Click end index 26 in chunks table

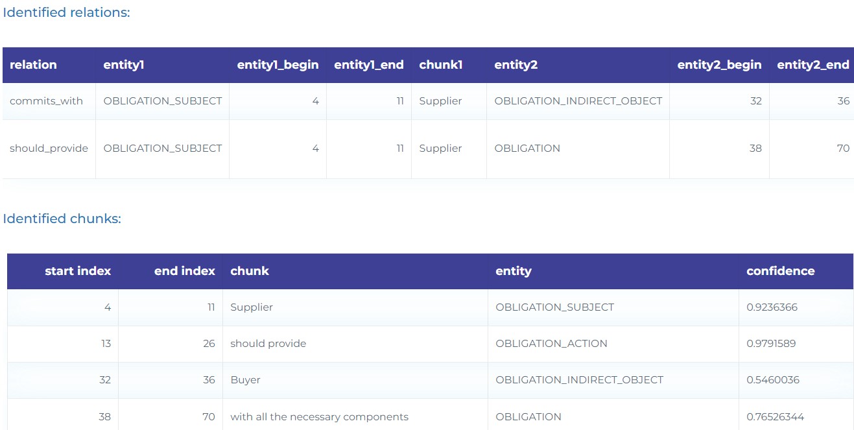(x=209, y=344)
